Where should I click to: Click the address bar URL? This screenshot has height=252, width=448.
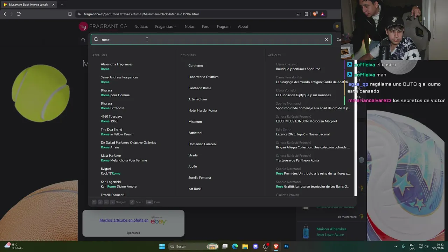click(141, 14)
